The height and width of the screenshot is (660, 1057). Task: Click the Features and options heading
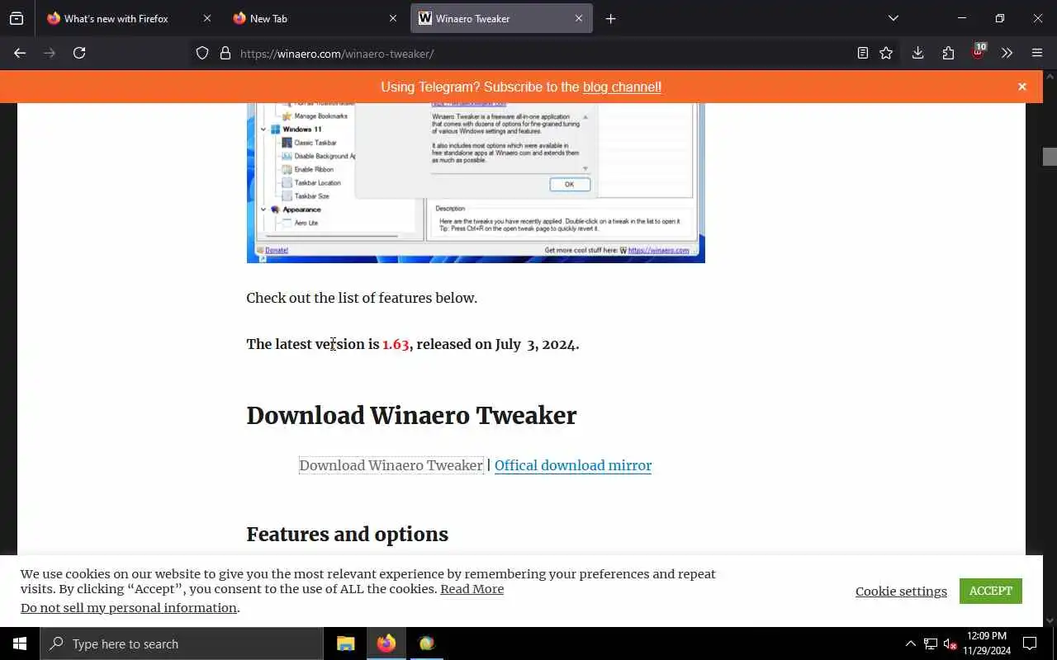[348, 535]
